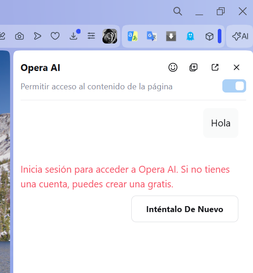
Task: Open bookmarks heart icon
Action: pyautogui.click(x=55, y=36)
